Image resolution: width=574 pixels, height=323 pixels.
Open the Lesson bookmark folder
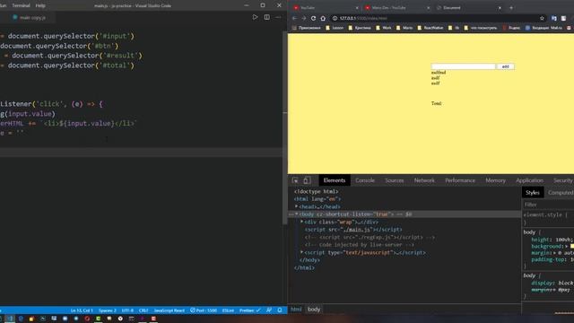pos(335,28)
